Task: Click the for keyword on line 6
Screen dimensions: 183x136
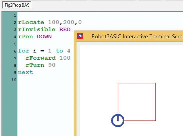Action: pyautogui.click(x=24, y=51)
